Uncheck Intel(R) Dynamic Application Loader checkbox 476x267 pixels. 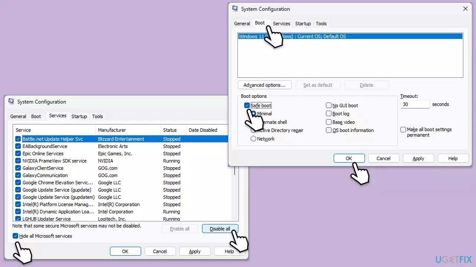18,212
